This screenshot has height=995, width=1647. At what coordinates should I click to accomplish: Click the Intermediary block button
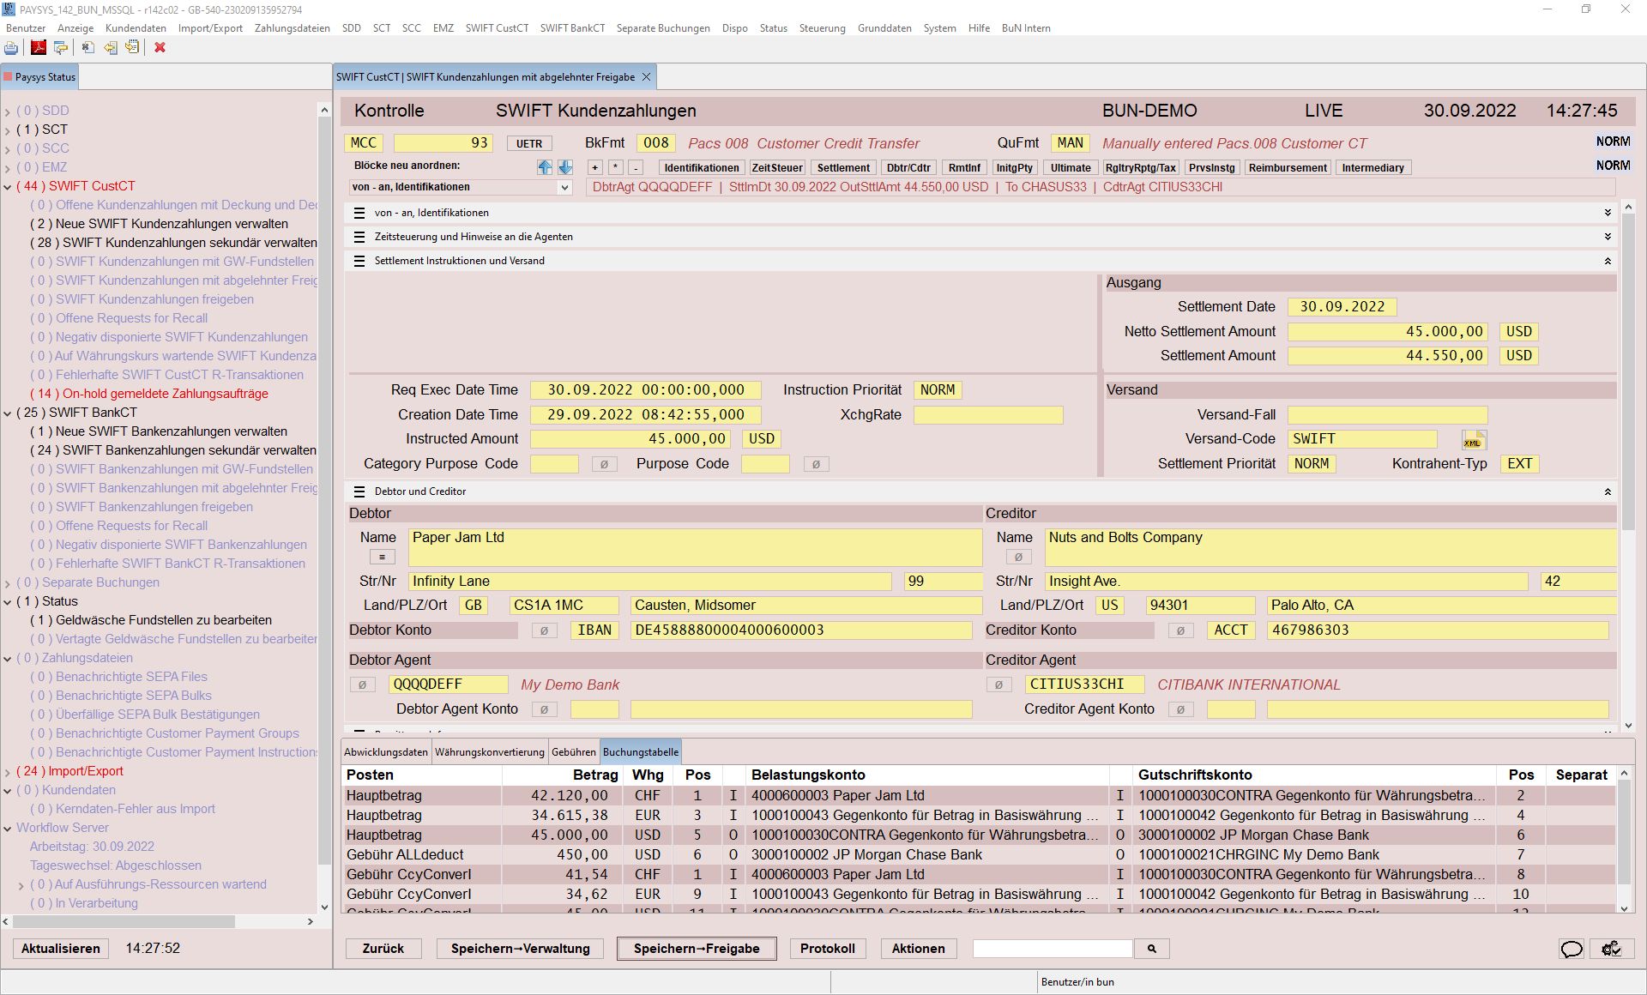coord(1372,168)
